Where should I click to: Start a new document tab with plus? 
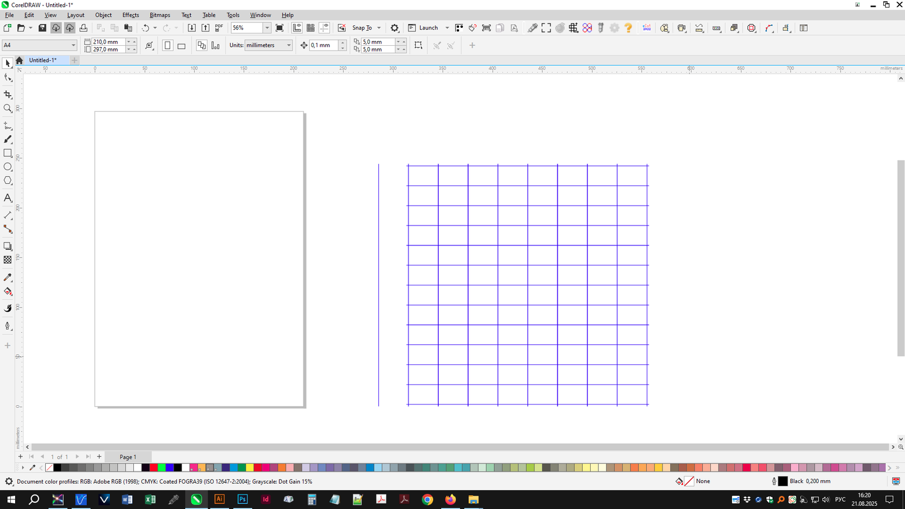74,60
